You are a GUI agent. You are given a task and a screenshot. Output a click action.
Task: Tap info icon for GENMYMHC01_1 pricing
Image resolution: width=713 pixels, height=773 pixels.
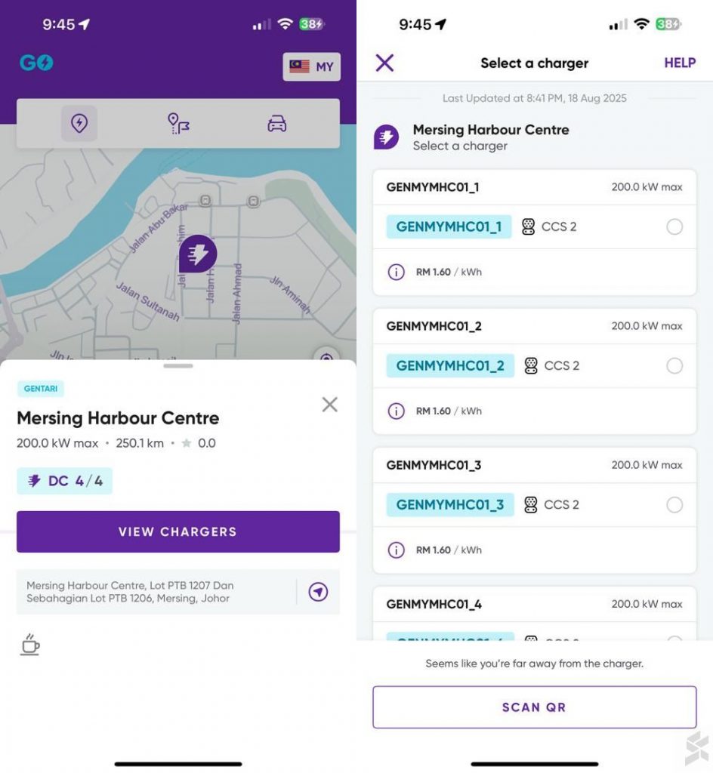tap(396, 272)
